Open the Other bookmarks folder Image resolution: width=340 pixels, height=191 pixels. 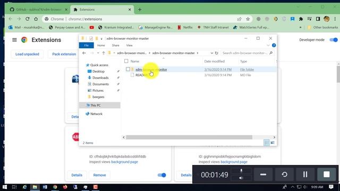322,28
